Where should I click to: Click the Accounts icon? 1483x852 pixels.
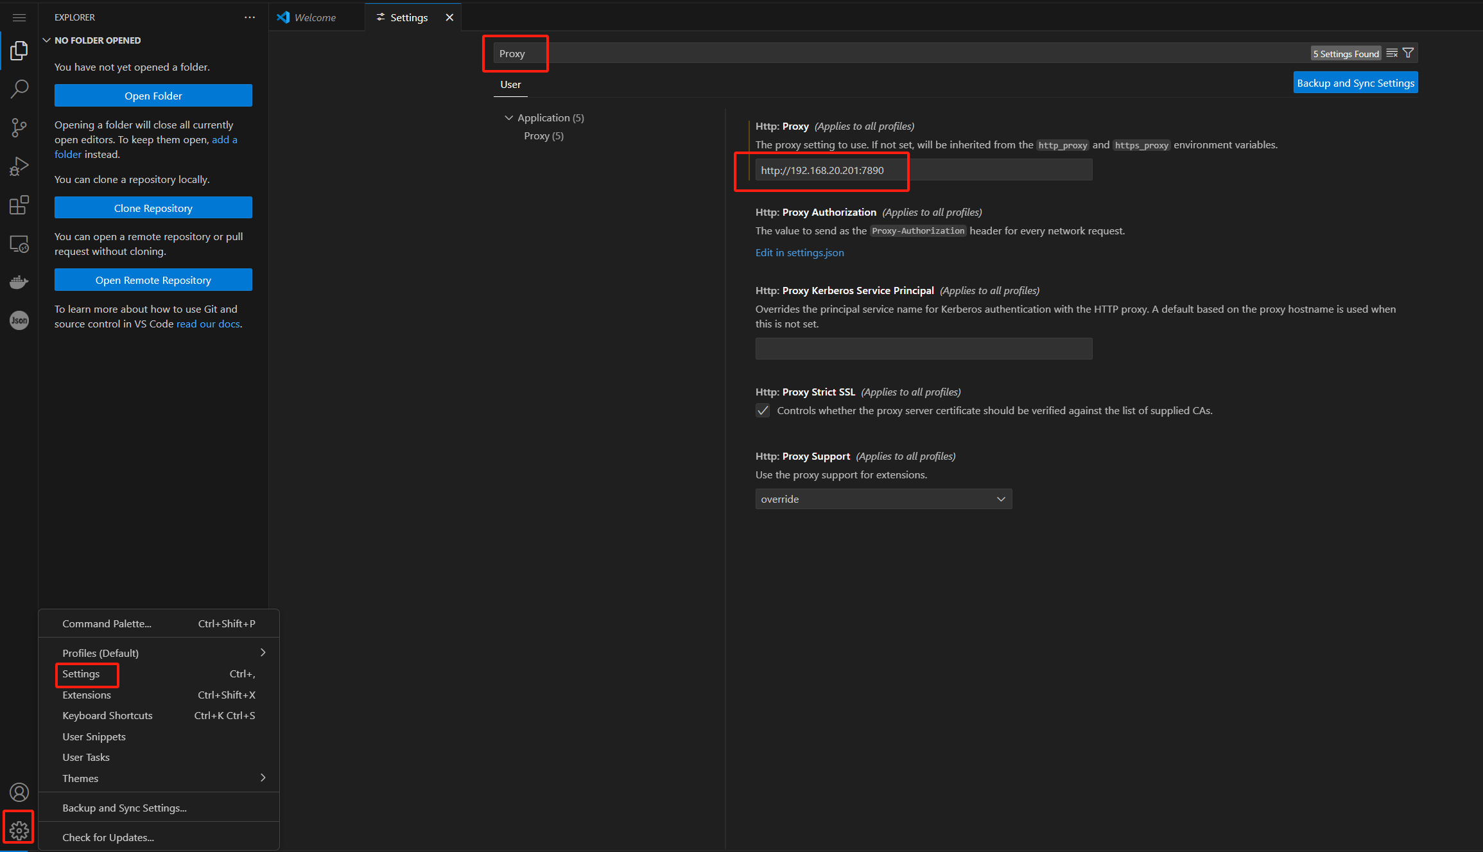(x=19, y=792)
